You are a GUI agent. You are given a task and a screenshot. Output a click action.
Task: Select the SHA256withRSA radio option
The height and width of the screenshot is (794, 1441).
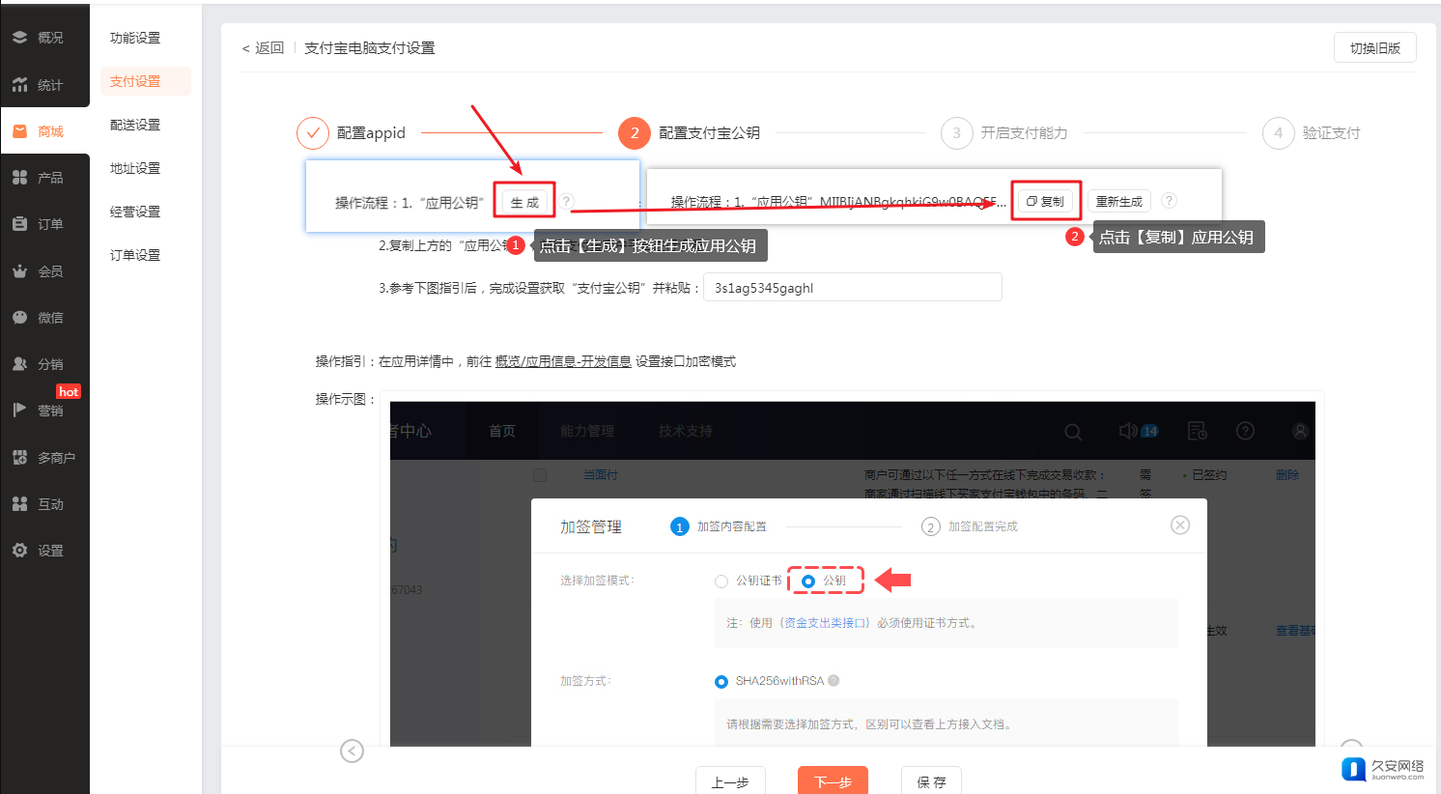click(x=721, y=682)
